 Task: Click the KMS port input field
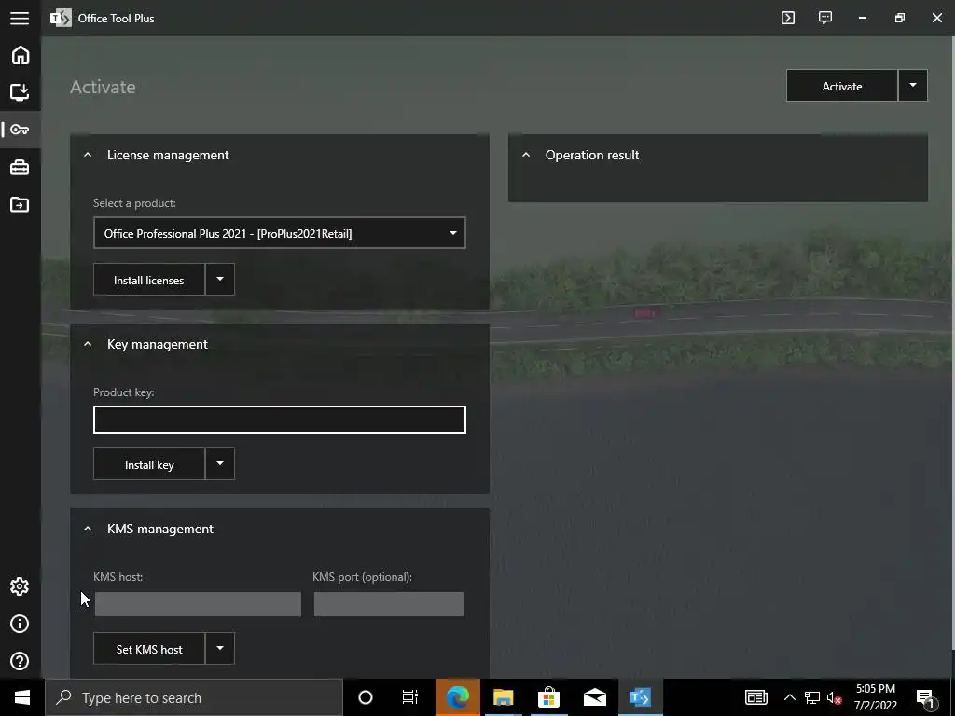389,604
